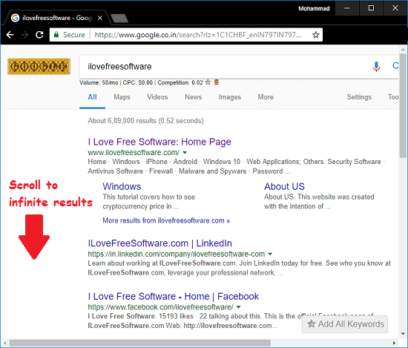Click the www.ilovefreesoftware.com green URL
Screen dimensions: 408x348
[134, 152]
